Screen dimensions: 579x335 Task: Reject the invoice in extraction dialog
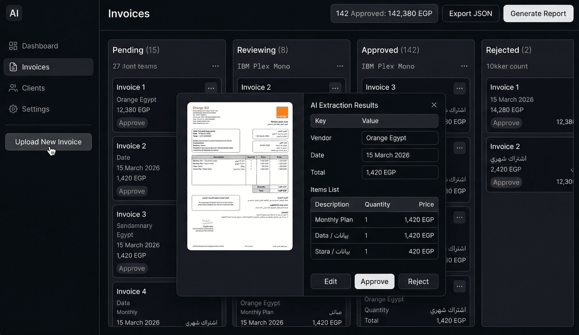[x=418, y=281]
